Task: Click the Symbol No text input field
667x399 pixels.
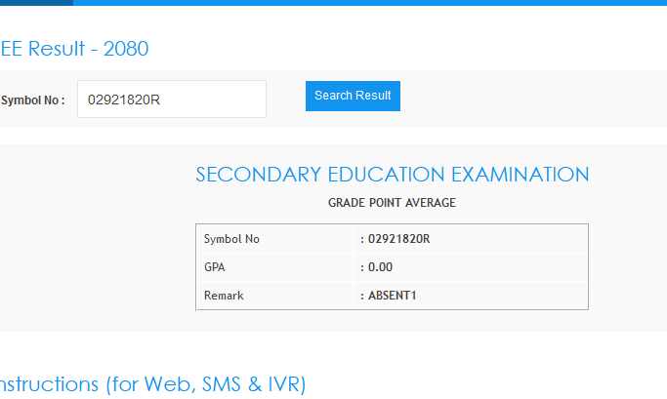Action: pos(171,99)
